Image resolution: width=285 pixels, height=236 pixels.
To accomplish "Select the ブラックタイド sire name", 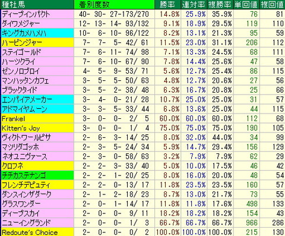I will point(20,90).
